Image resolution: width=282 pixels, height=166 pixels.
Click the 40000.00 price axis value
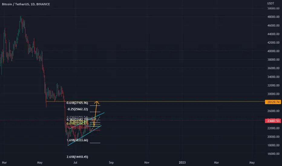click(273, 51)
